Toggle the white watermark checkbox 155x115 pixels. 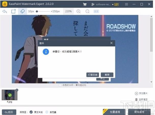pyautogui.click(x=60, y=85)
